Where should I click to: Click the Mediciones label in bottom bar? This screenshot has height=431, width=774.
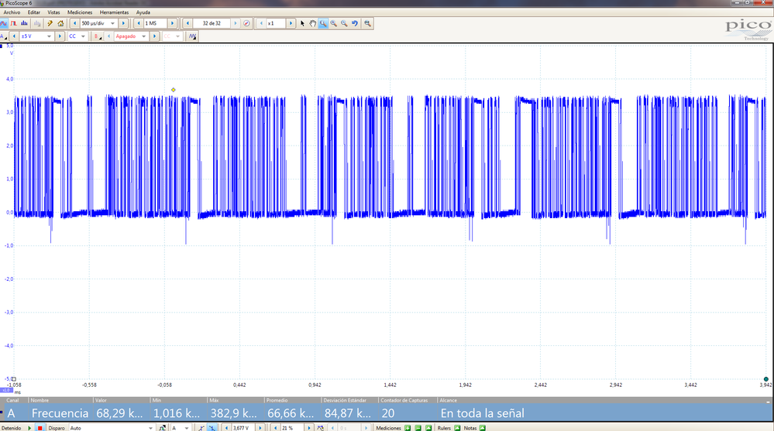[388, 428]
